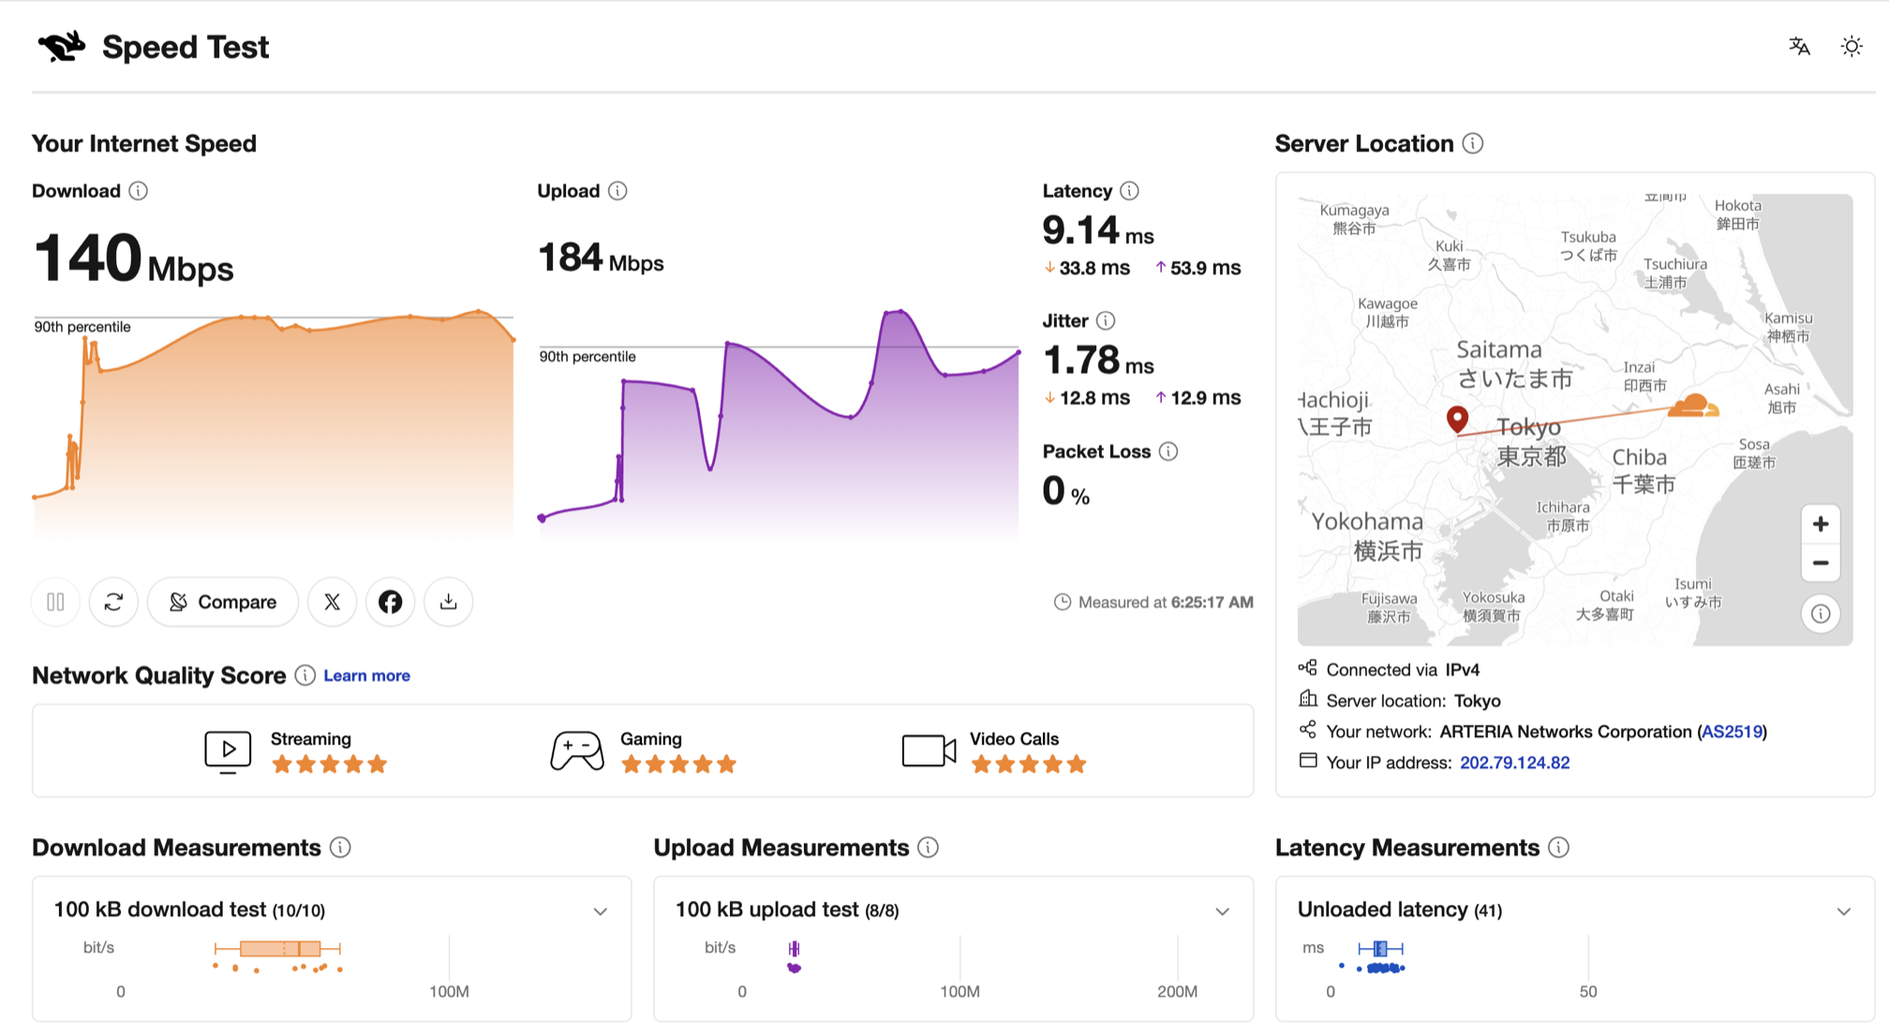Viewport: 1889px width, 1036px height.
Task: Click the 140 Mbps download value
Action: [133, 259]
